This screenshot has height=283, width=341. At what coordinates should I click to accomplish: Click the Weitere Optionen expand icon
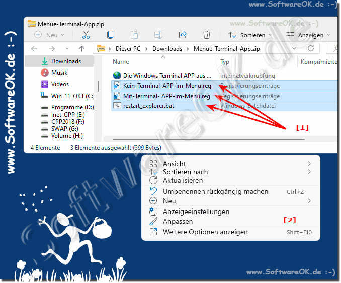[x=153, y=232]
